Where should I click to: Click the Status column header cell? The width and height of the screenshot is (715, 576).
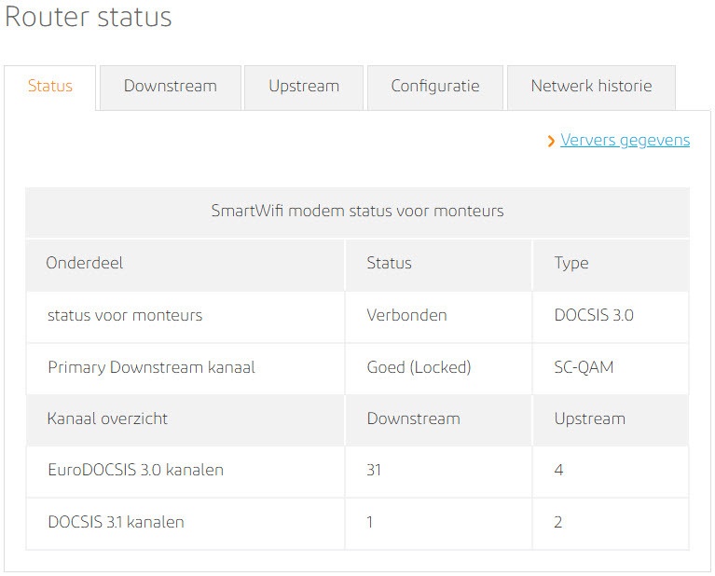[x=390, y=263]
